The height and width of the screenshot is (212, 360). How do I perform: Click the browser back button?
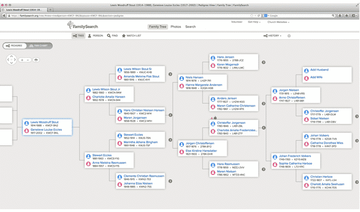4,16
